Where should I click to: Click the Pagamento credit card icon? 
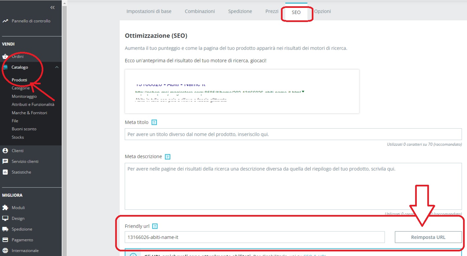pyautogui.click(x=5, y=240)
